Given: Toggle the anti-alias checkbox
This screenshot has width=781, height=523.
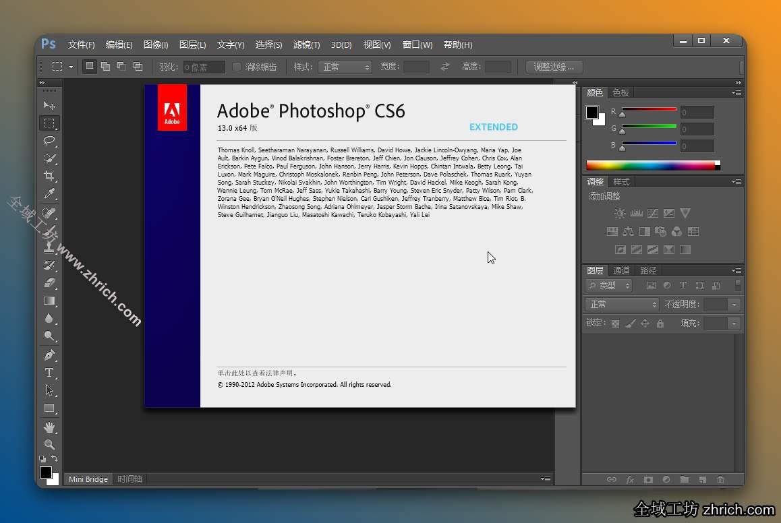Looking at the screenshot, I should [x=237, y=67].
